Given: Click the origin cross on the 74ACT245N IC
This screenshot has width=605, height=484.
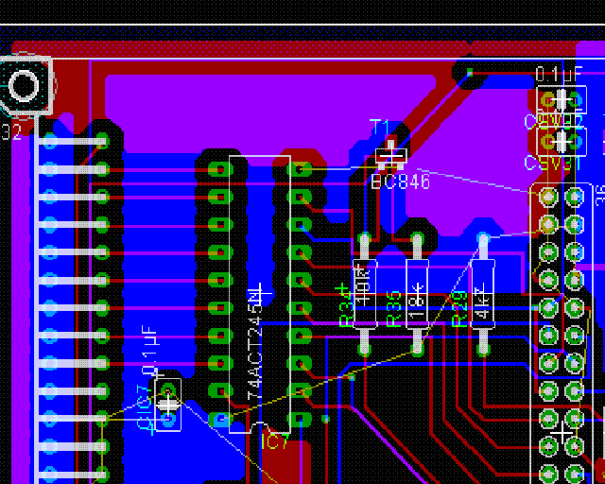Looking at the screenshot, I should 259,294.
